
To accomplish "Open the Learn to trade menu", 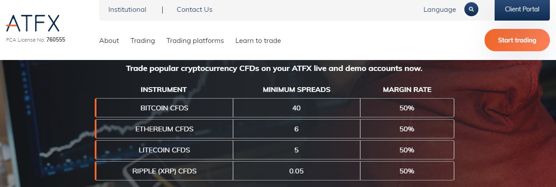I will [x=258, y=41].
